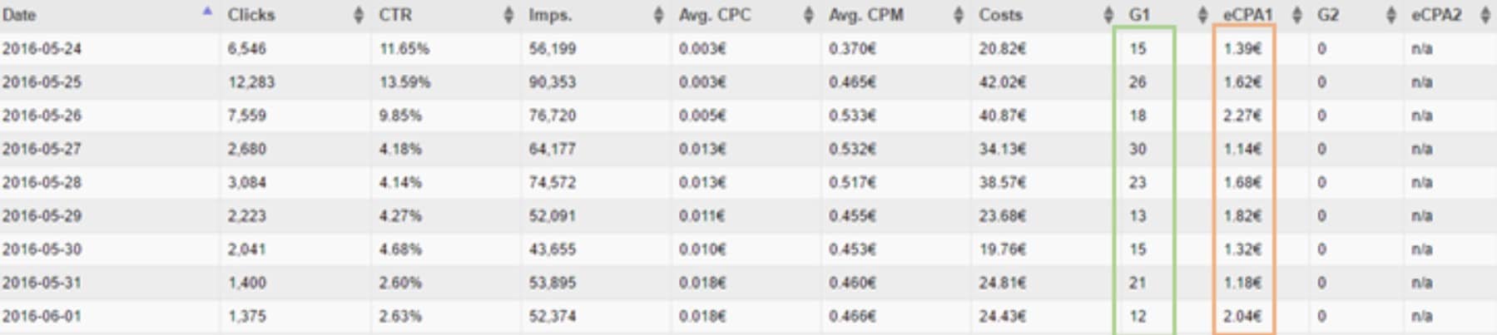Click the Costs column header label
This screenshot has width=1497, height=335.
[1000, 15]
